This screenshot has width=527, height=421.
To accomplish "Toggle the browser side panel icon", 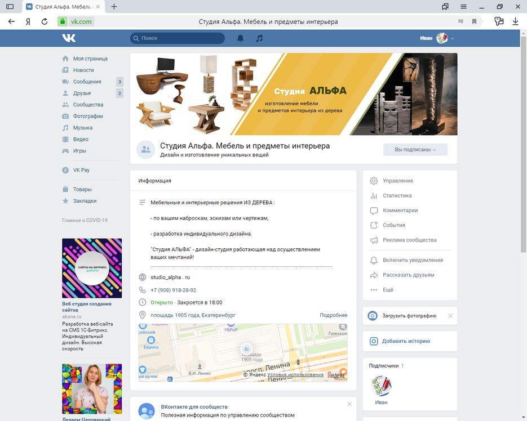I will pos(10,6).
